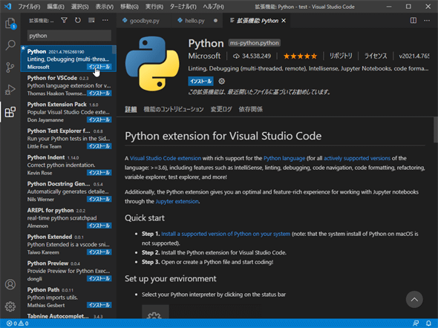Close the 拡張機能: Python tab

click(x=284, y=21)
